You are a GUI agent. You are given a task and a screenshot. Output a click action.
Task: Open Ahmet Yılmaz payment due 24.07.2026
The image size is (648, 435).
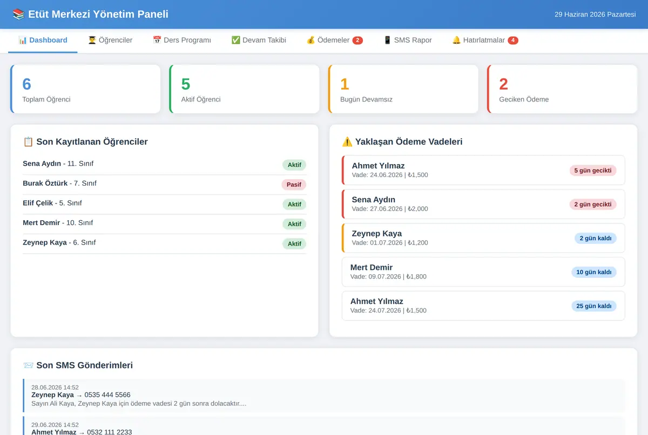[483, 306]
